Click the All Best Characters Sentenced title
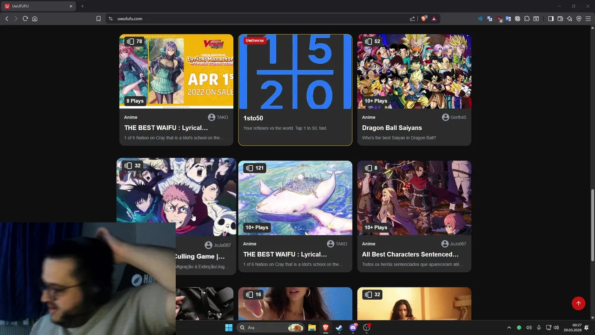595x335 pixels. [x=410, y=255]
